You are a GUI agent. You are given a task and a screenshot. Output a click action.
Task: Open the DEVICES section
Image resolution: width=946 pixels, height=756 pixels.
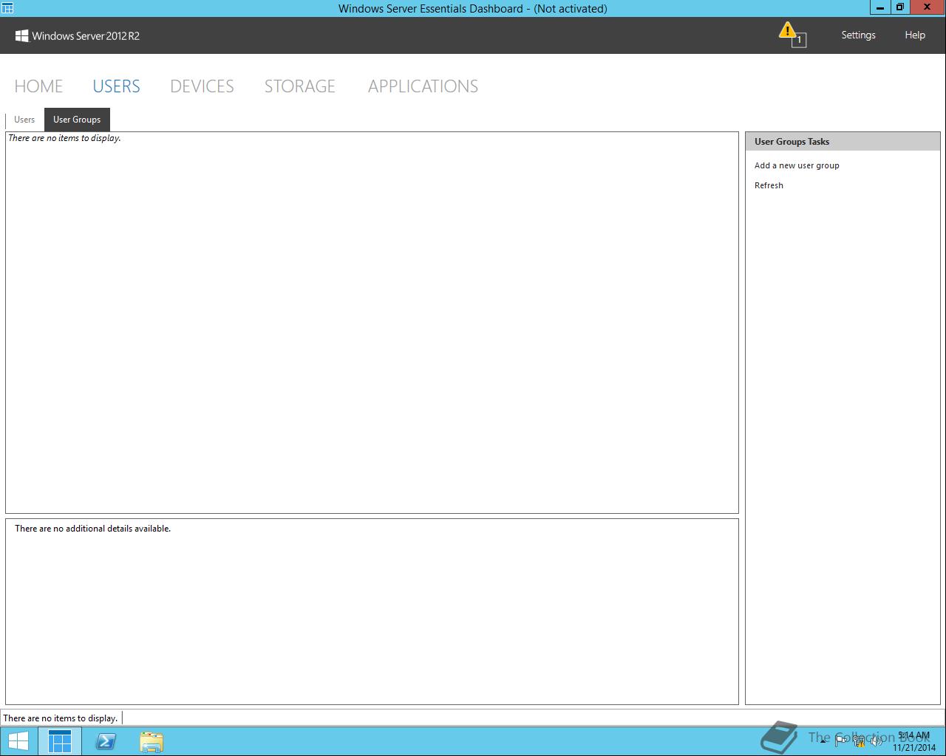(x=202, y=86)
